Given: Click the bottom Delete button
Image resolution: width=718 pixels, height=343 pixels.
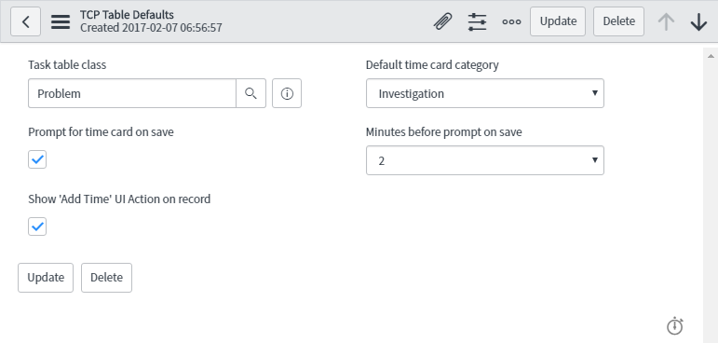Looking at the screenshot, I should pos(106,278).
